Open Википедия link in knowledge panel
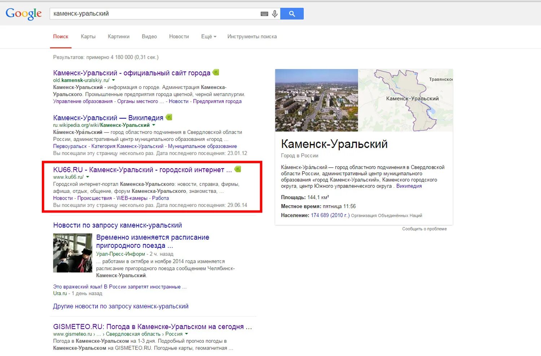This screenshot has width=541, height=356. pos(409,186)
